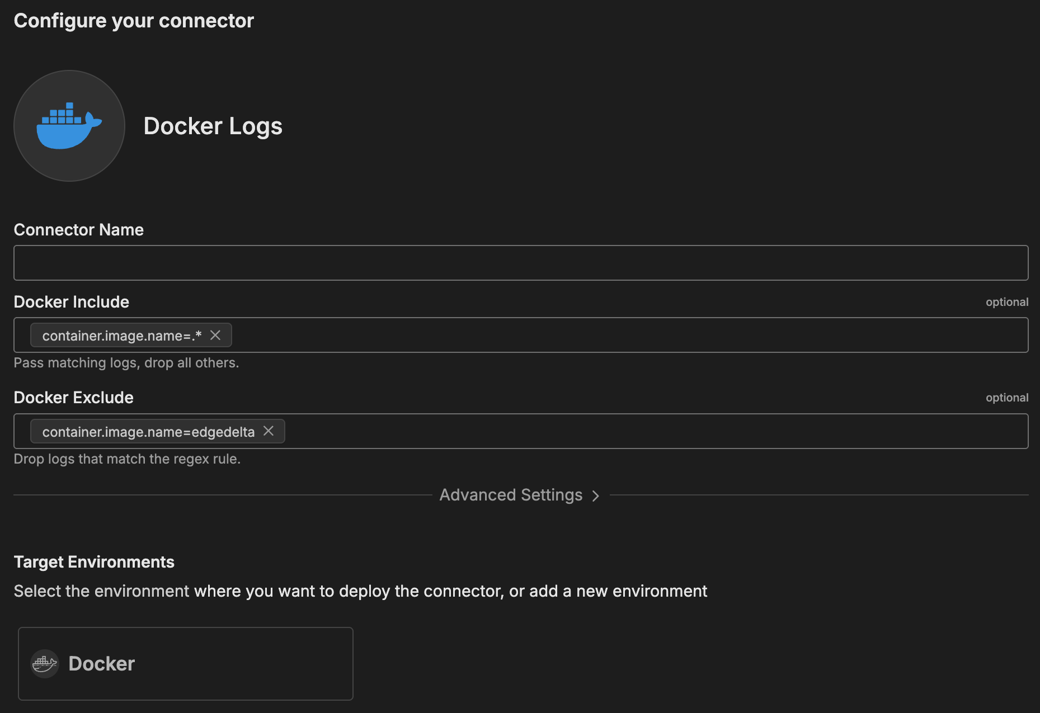
Task: Click the Target Environments heading
Action: (94, 562)
